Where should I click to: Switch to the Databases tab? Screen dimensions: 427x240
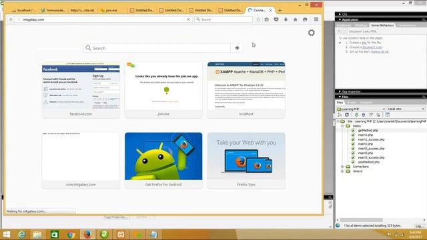[x=344, y=25]
